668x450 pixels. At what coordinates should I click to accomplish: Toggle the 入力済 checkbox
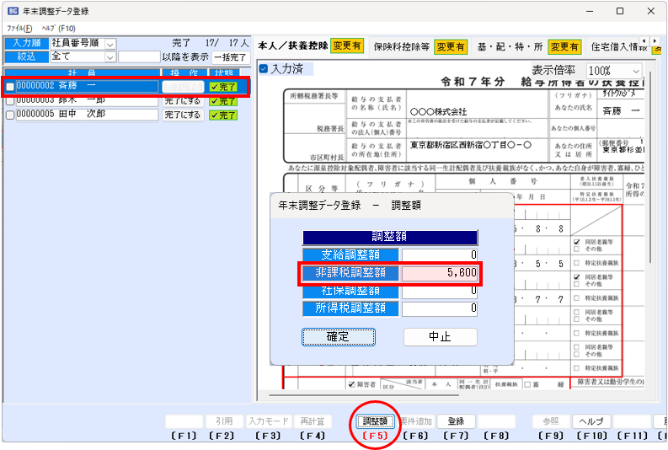263,68
